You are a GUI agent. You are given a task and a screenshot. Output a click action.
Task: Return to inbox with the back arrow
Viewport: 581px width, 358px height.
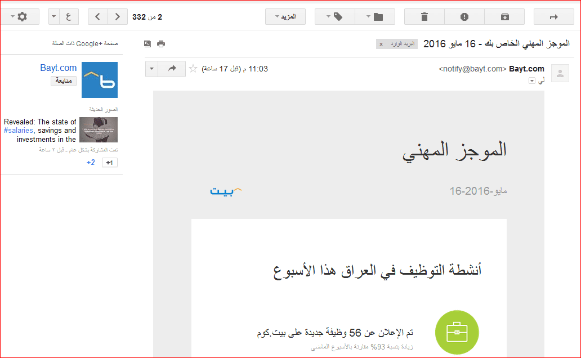(553, 17)
